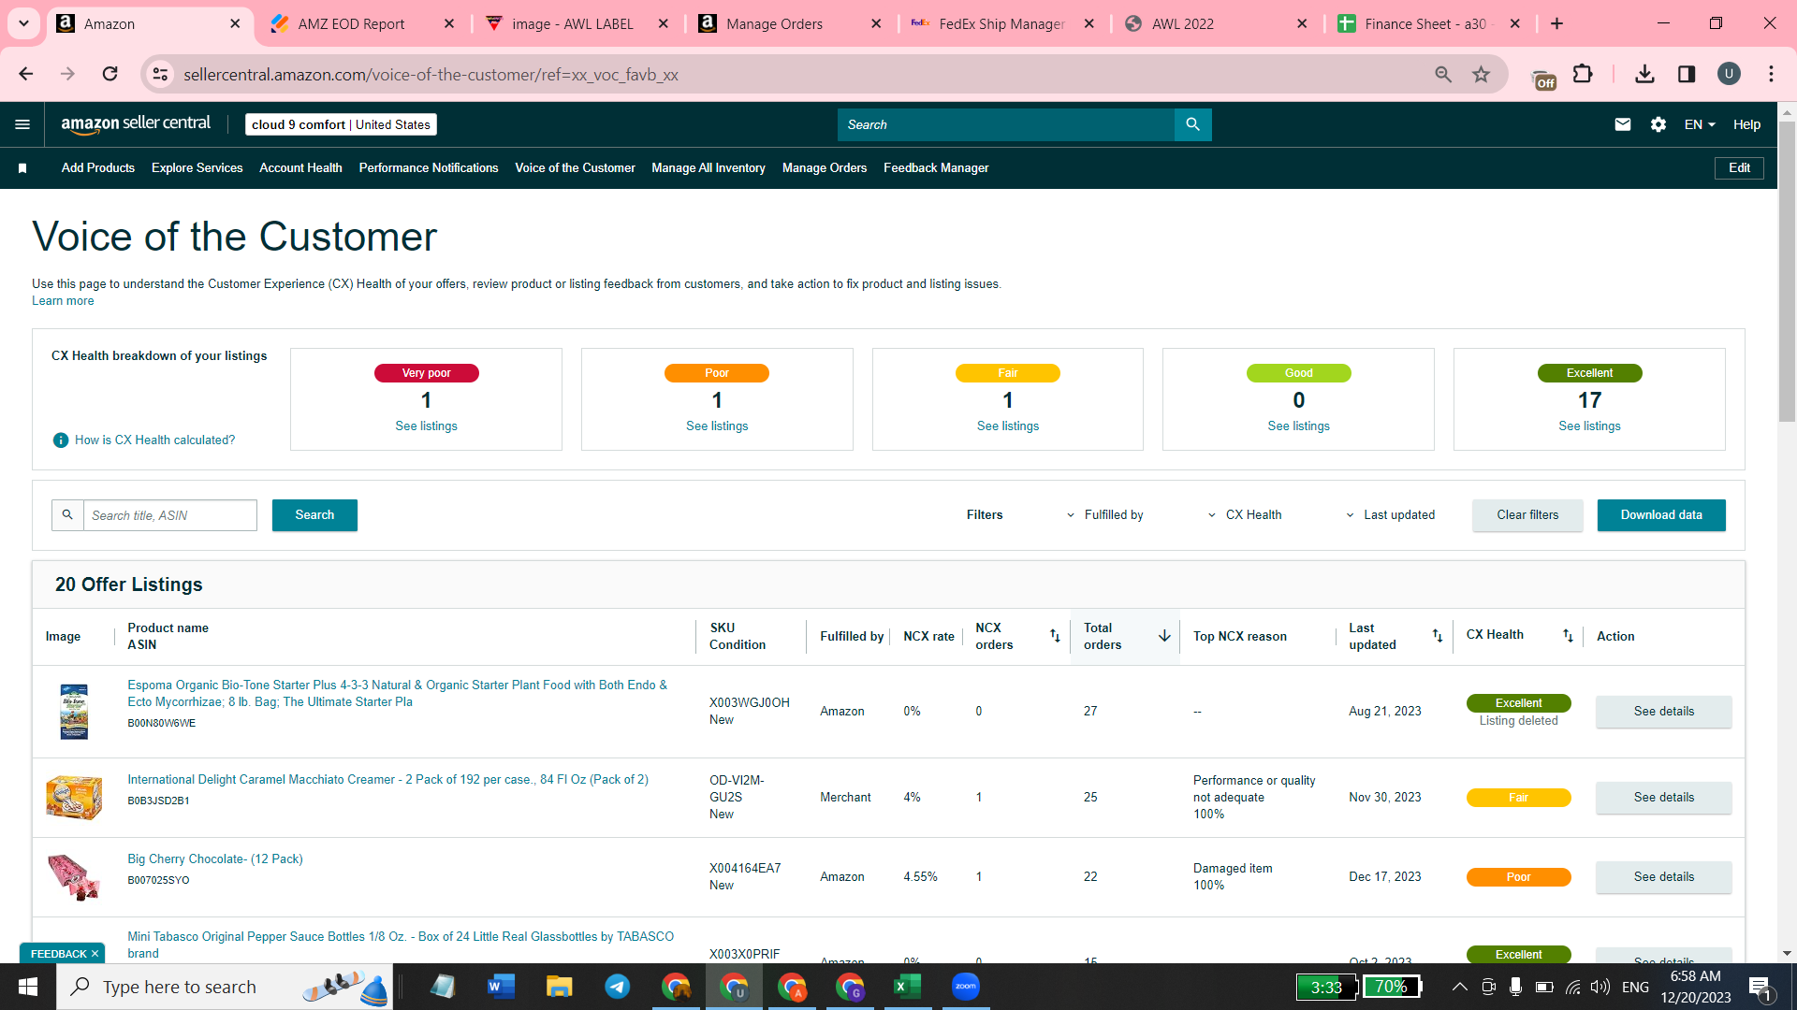Open Telegram from taskbar

click(x=618, y=987)
